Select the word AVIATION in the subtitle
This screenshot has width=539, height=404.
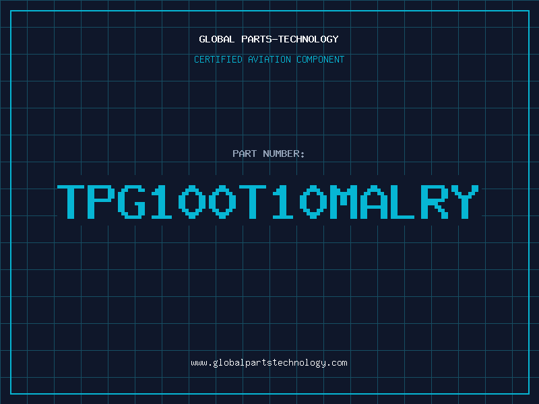point(269,59)
